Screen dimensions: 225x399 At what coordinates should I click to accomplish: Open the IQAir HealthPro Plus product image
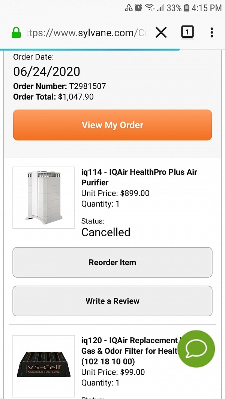pyautogui.click(x=44, y=198)
